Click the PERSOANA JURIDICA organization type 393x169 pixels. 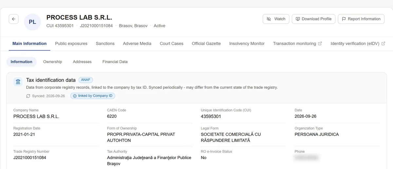[x=317, y=134]
